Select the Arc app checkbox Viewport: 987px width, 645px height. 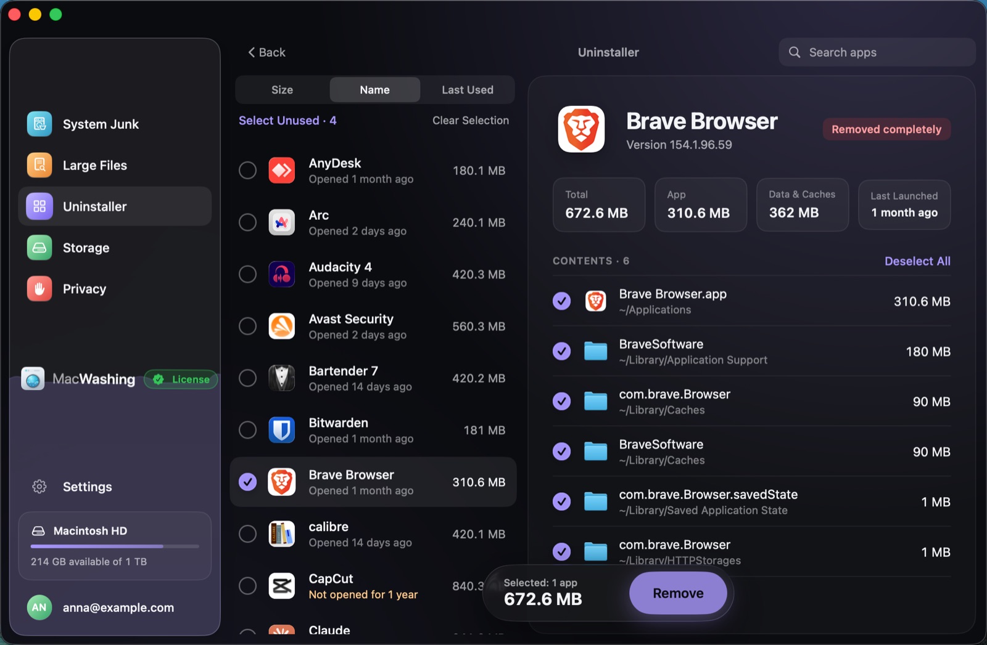[247, 222]
